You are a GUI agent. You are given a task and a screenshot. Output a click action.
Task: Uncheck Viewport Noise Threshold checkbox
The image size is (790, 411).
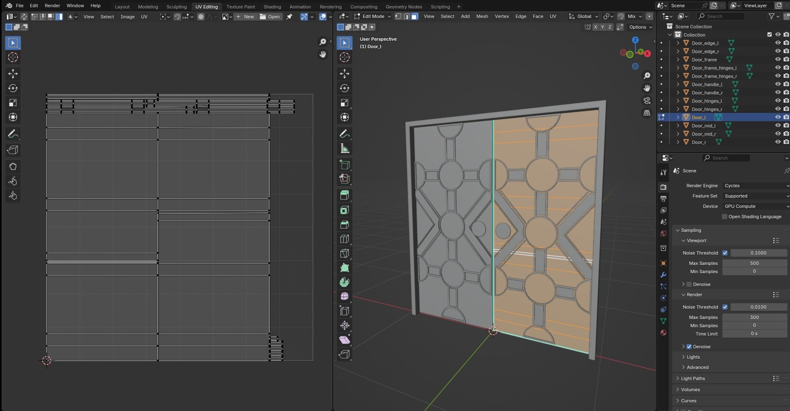pos(725,253)
